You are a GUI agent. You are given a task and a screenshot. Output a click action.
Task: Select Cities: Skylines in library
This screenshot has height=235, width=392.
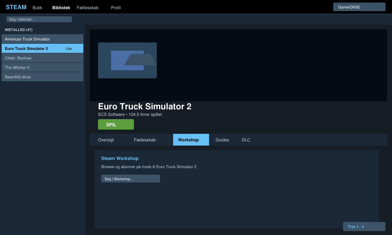coord(42,58)
